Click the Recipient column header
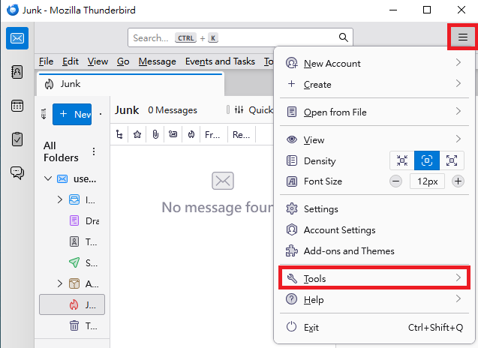 (x=241, y=134)
